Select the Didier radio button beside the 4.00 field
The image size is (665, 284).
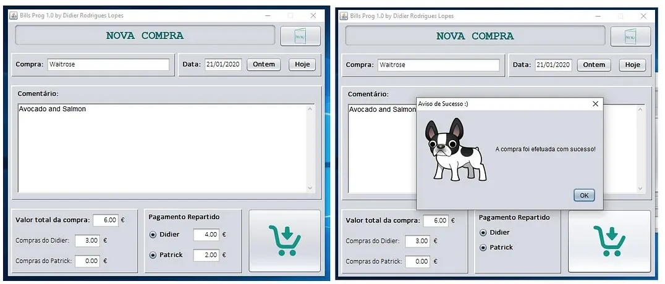click(x=153, y=235)
